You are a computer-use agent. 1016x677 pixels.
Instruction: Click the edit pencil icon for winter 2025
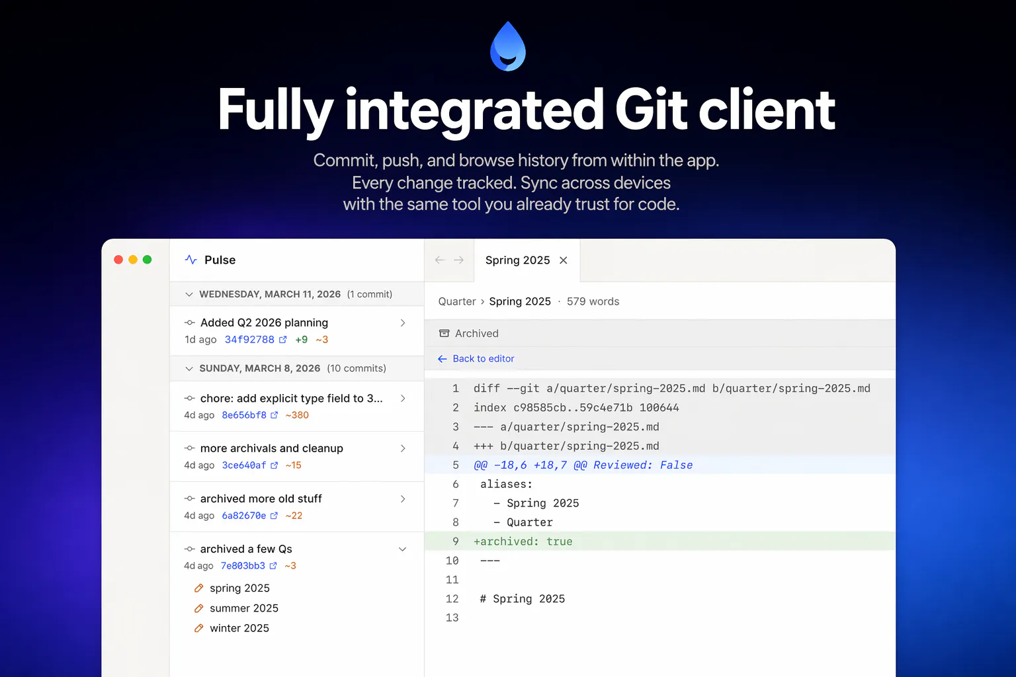pyautogui.click(x=198, y=628)
